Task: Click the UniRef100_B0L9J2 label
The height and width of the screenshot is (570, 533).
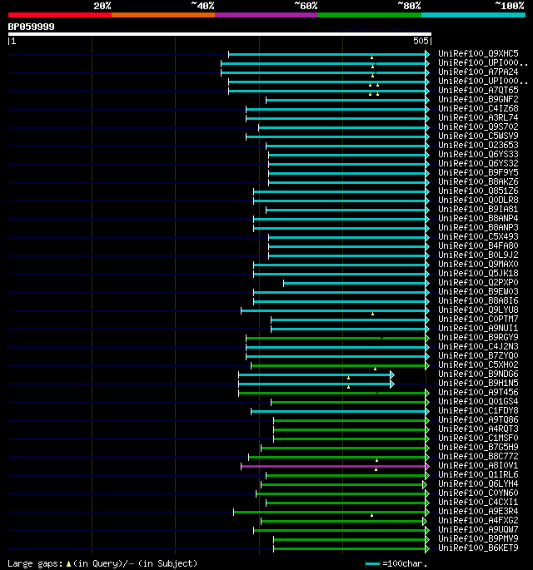Action: click(x=478, y=255)
